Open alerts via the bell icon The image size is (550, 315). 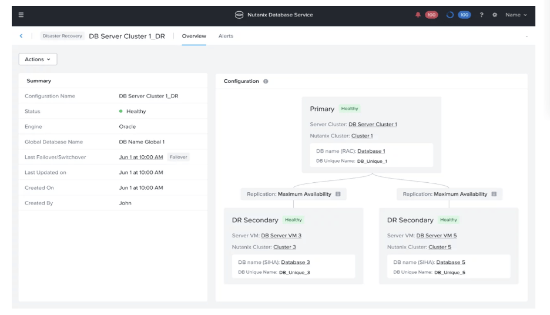(418, 15)
